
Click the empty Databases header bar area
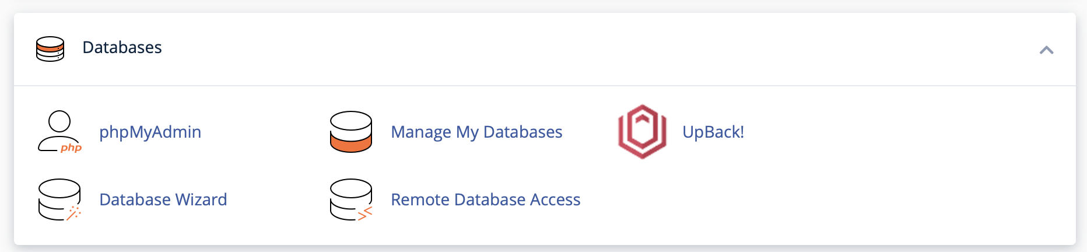[583, 49]
